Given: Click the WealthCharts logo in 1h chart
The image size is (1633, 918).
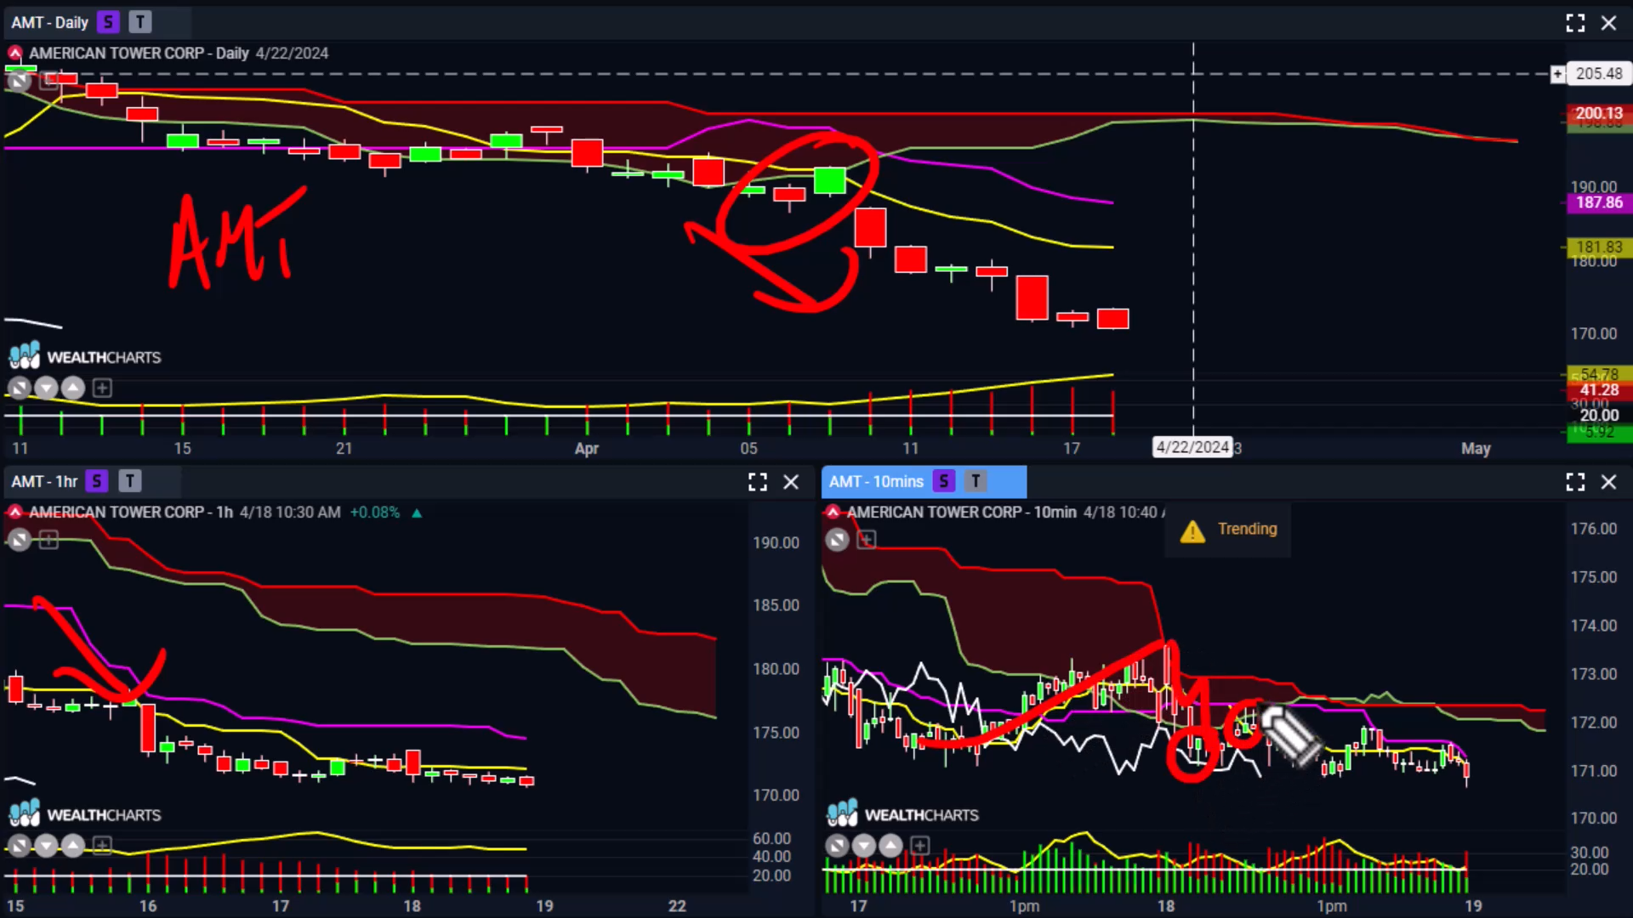Looking at the screenshot, I should (85, 814).
